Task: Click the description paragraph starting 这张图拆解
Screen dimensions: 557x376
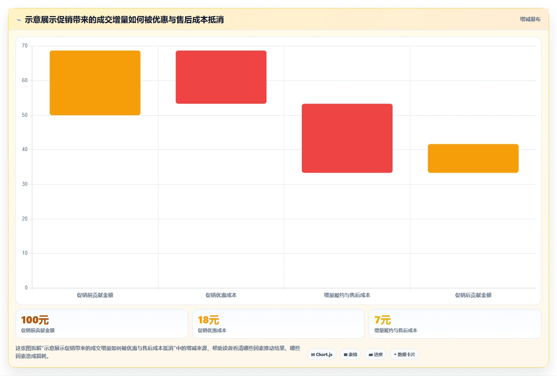Action: pos(158,352)
